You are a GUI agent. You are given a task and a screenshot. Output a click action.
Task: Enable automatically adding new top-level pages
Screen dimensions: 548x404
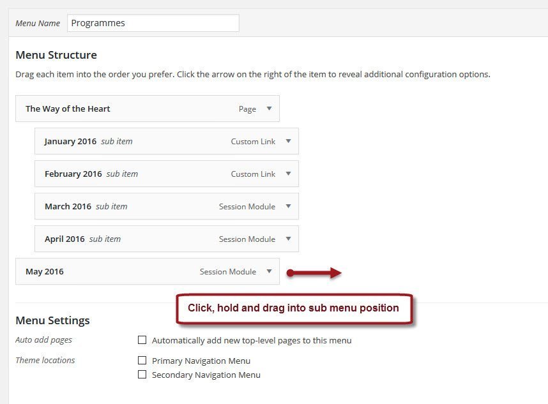pyautogui.click(x=142, y=340)
